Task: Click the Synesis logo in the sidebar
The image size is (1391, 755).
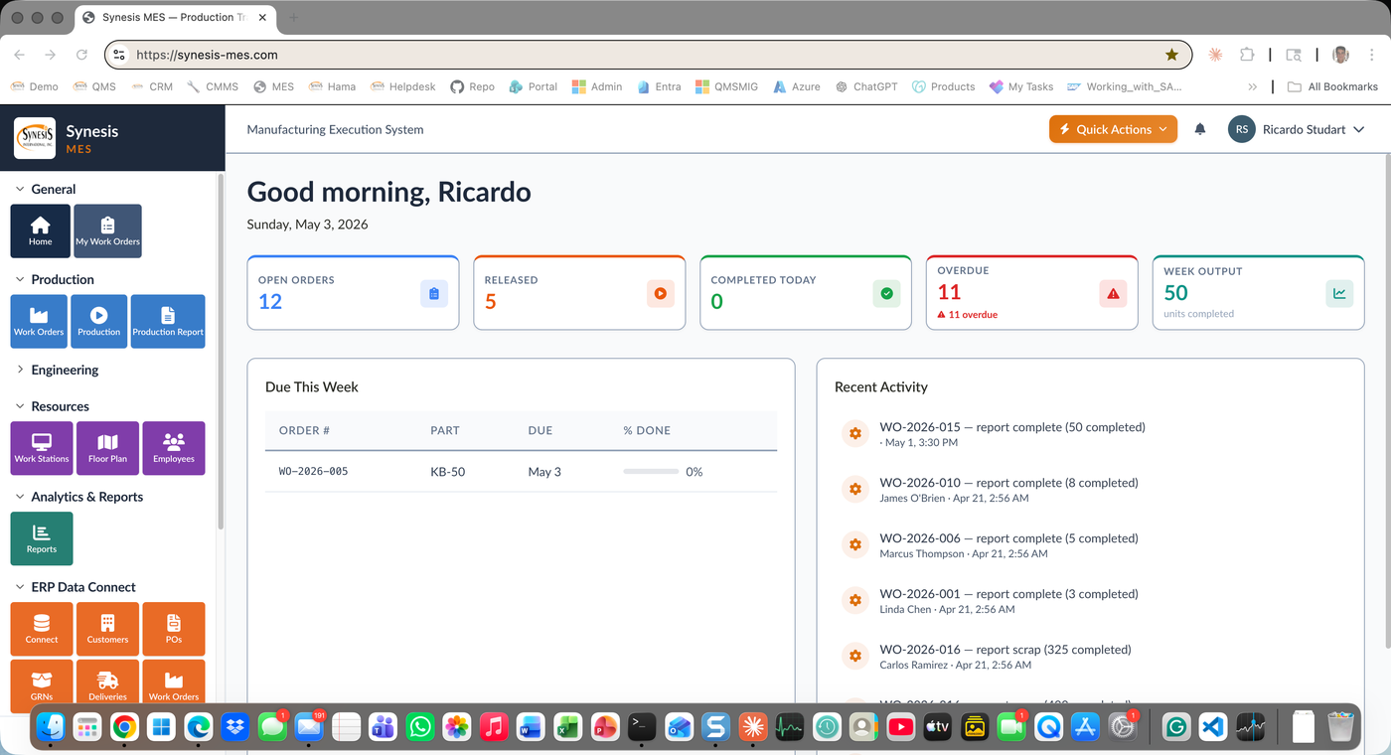Action: [x=35, y=138]
